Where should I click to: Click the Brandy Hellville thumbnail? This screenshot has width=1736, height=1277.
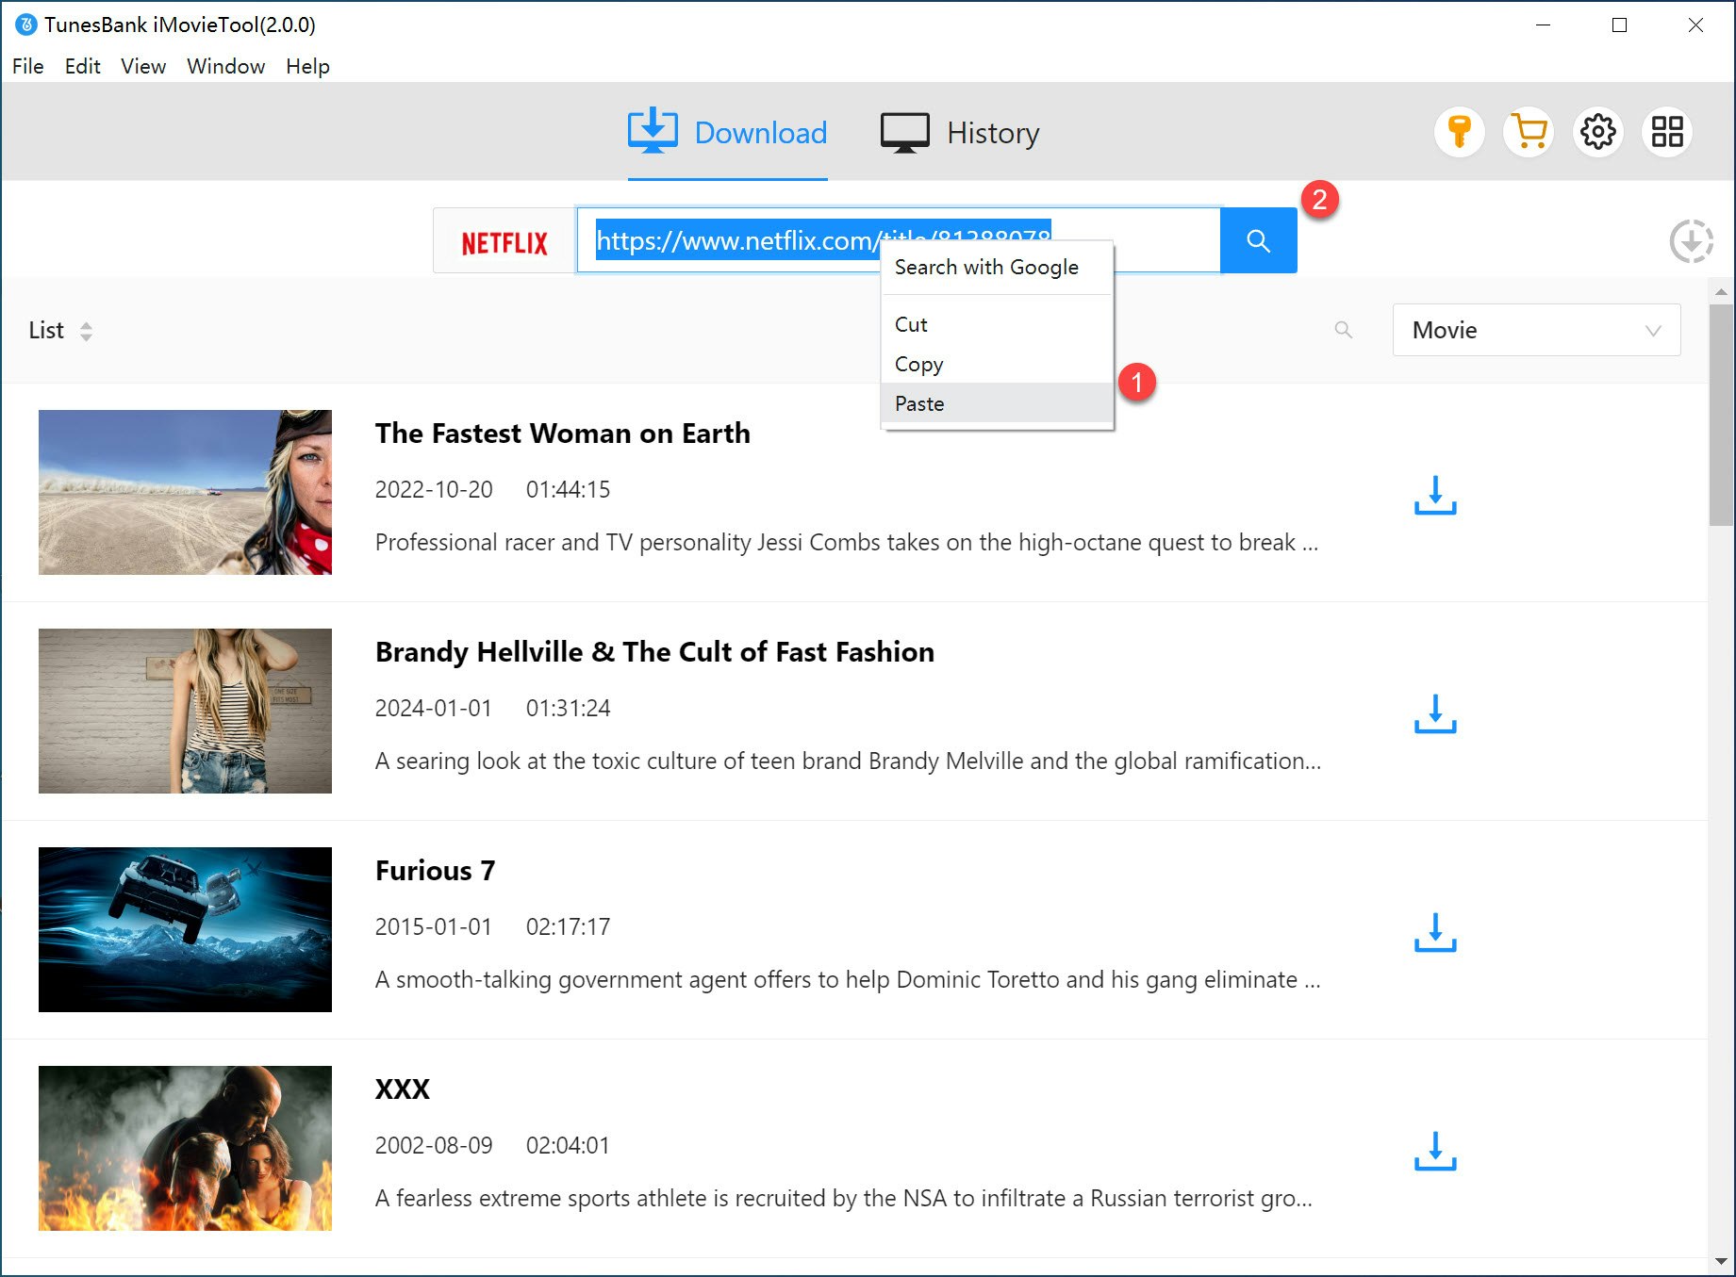tap(185, 711)
